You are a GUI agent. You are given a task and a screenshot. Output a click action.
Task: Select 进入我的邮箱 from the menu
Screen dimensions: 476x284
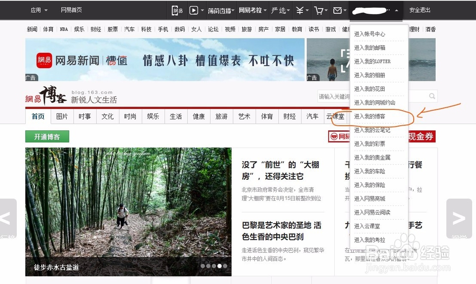click(369, 48)
